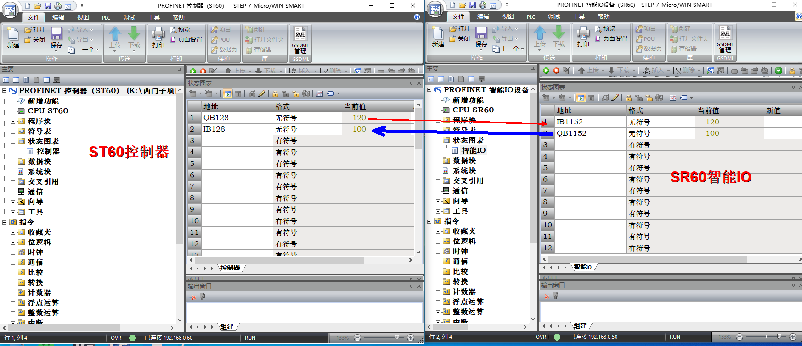Toggle OVR mode in ST60 status bar
This screenshot has width=802, height=346.
tap(116, 338)
